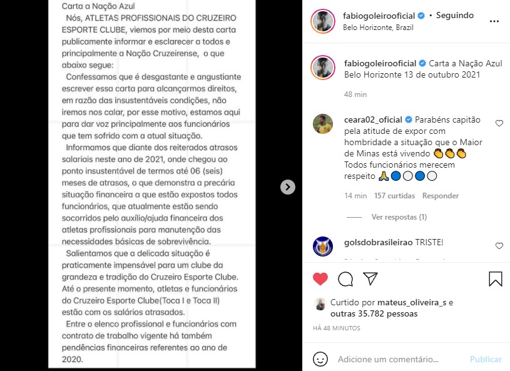Save post with the bookmark icon
This screenshot has height=371, width=510.
tap(496, 279)
